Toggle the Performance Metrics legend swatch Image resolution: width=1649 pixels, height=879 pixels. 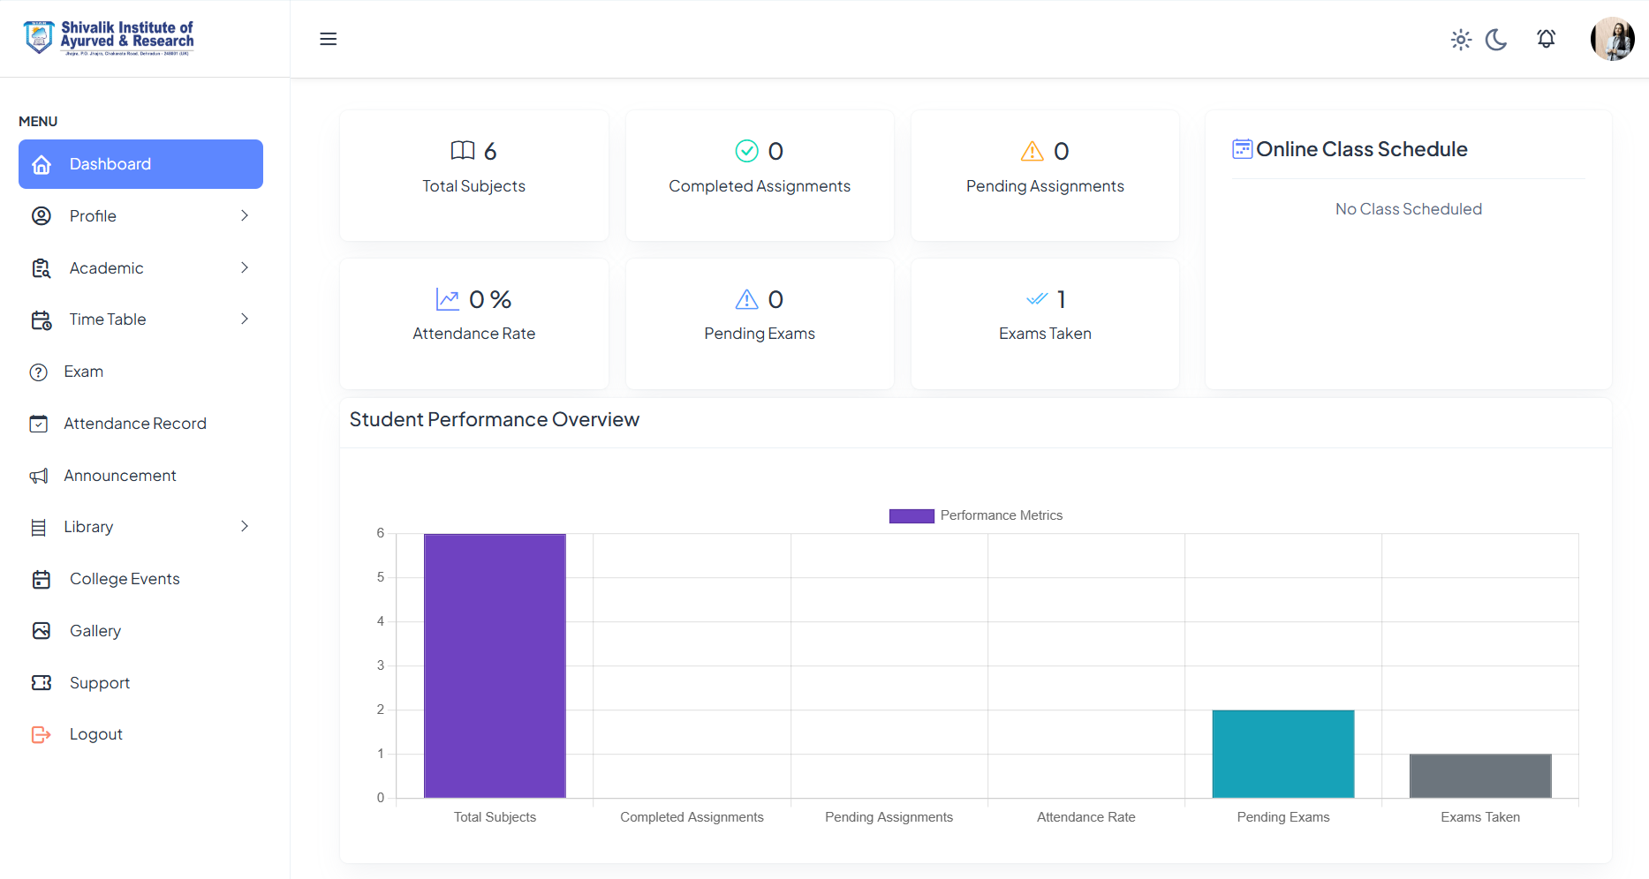[x=911, y=515]
